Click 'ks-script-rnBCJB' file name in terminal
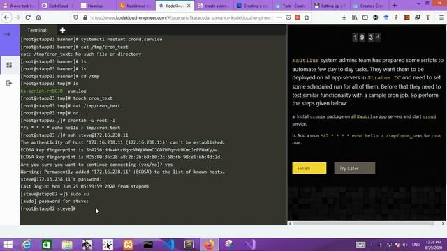 42,91
